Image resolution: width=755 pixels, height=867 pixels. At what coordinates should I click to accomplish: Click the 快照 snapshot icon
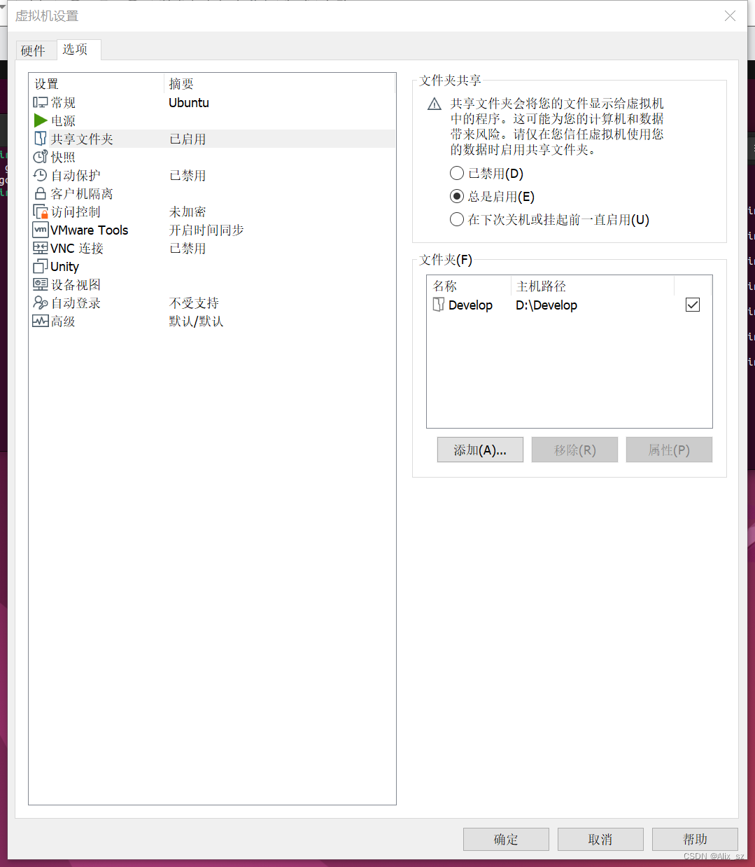(41, 157)
